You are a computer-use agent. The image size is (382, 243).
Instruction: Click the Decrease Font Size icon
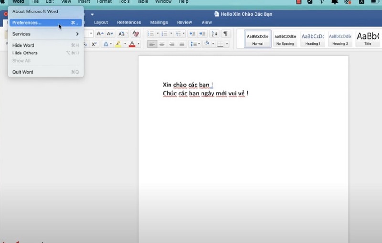tap(110, 34)
